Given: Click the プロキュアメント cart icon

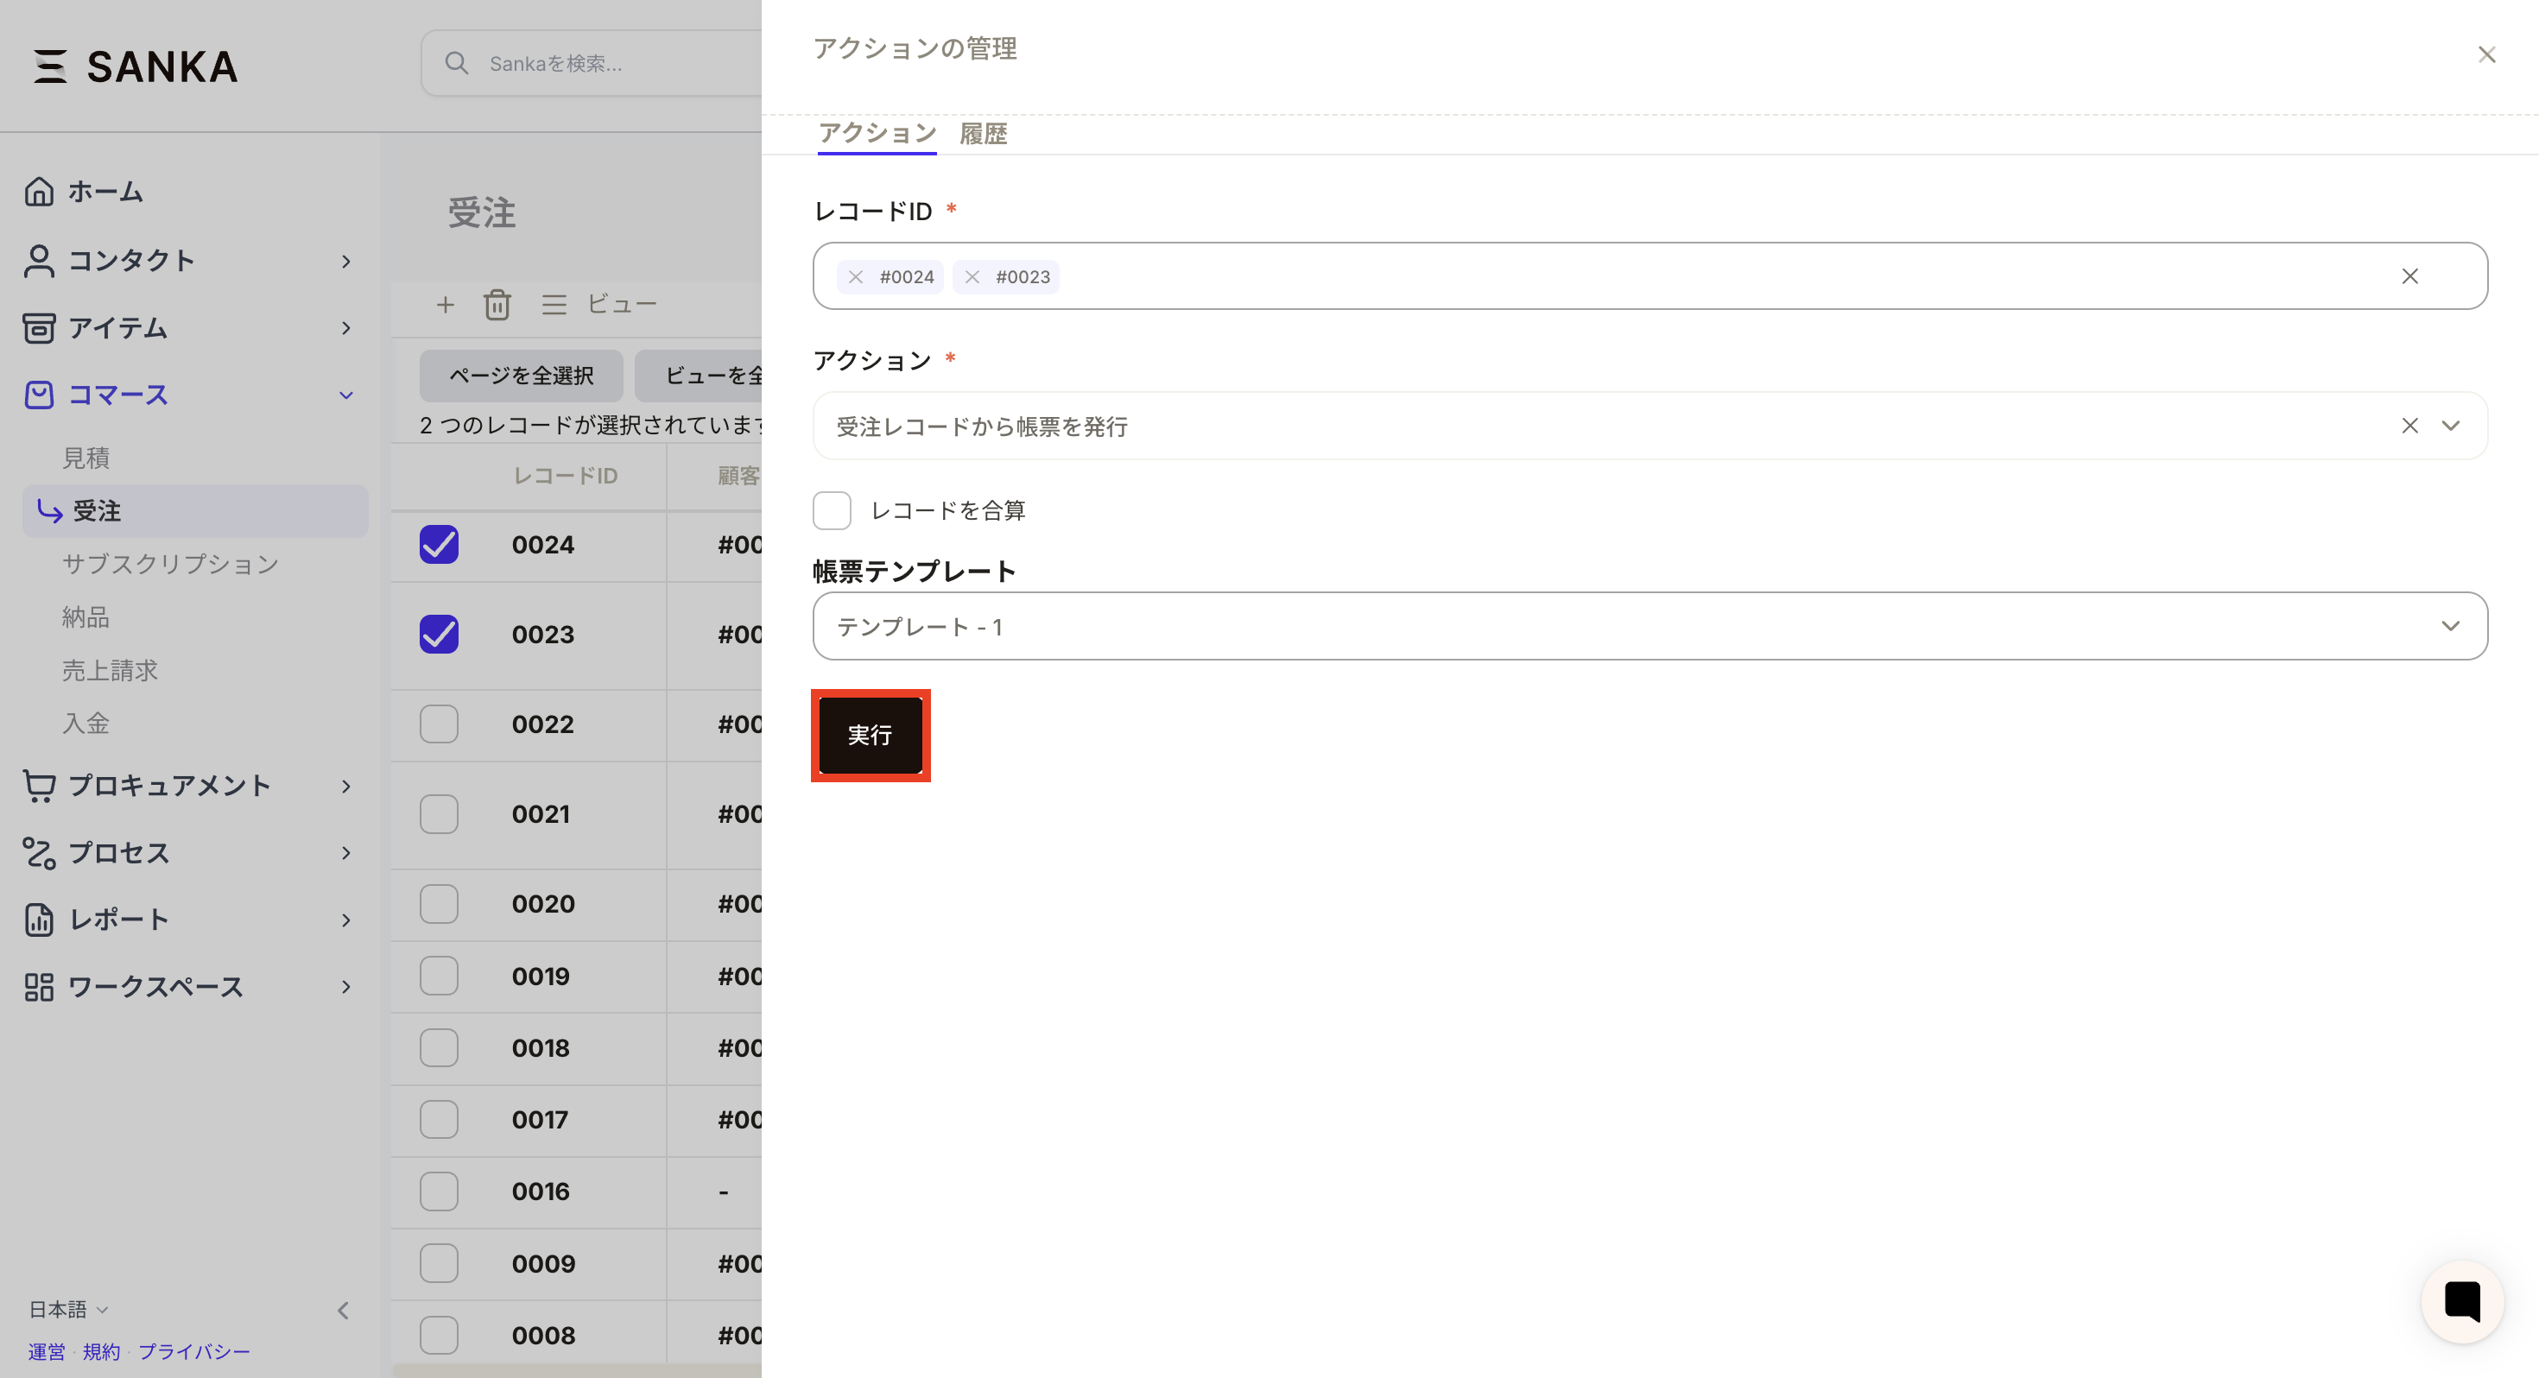Looking at the screenshot, I should [x=40, y=786].
